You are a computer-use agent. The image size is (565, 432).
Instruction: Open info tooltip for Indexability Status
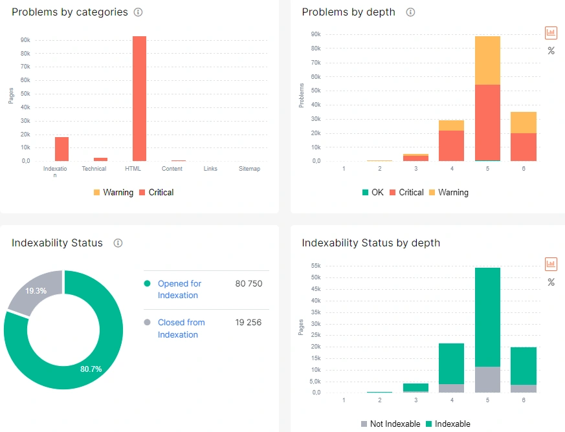click(x=118, y=243)
